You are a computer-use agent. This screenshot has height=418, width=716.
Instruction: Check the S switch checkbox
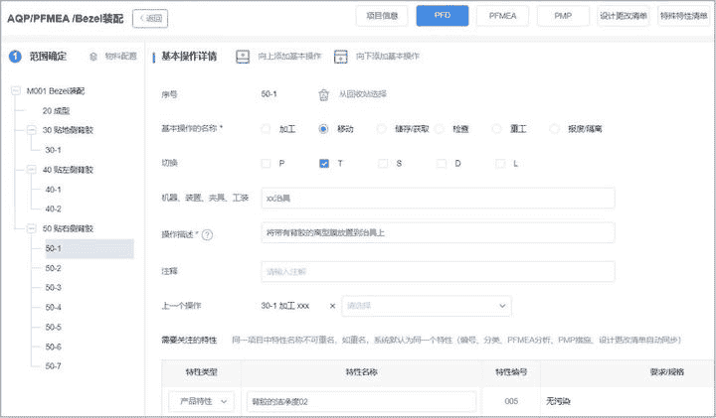383,163
